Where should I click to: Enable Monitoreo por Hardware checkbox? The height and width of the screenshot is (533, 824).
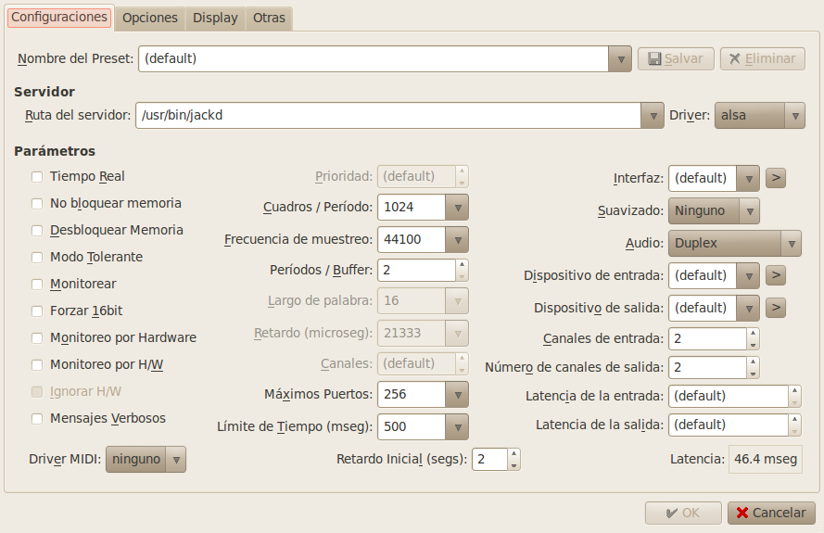tap(37, 338)
